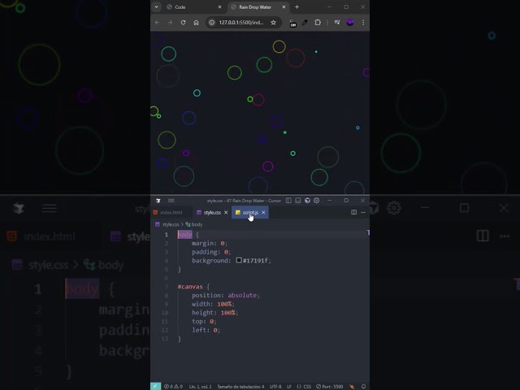
Task: Open Cursor settings gear icon
Action: click(317, 201)
